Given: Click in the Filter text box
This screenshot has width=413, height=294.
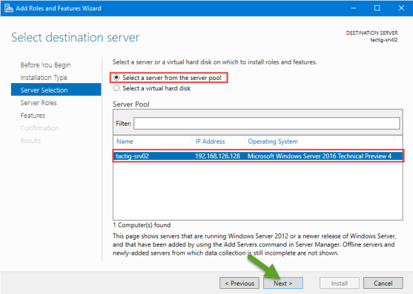Looking at the screenshot, I should [x=267, y=123].
